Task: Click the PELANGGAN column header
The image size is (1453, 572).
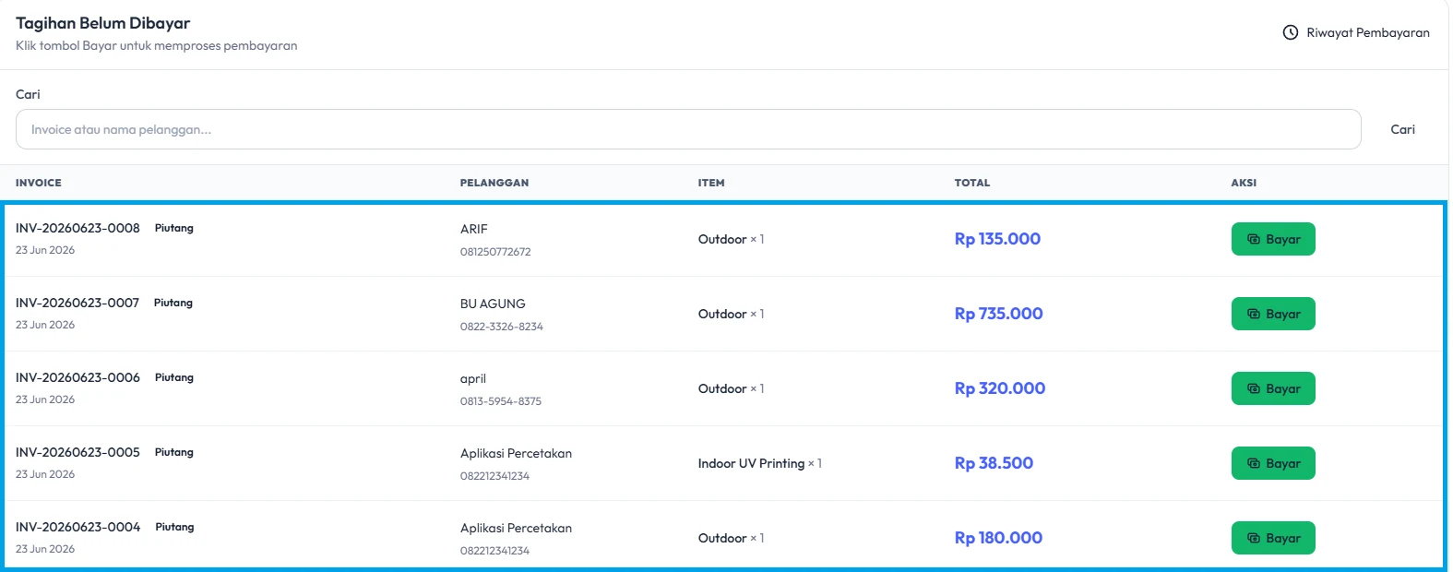Action: [494, 183]
